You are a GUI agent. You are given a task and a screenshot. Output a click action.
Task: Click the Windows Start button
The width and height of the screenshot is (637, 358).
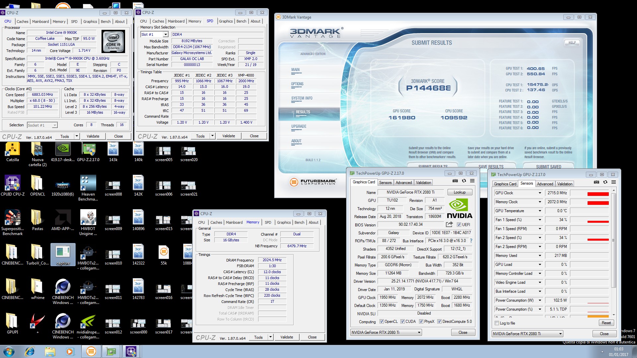9,351
